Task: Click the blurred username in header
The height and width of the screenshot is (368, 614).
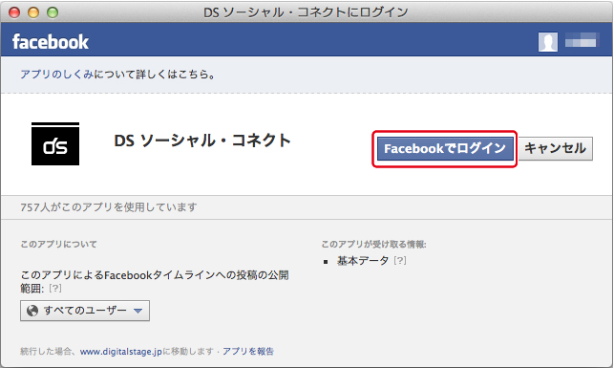Action: (x=581, y=40)
